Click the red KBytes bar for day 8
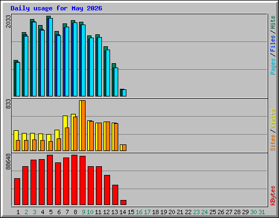This screenshot has width=279, height=218. 74,180
